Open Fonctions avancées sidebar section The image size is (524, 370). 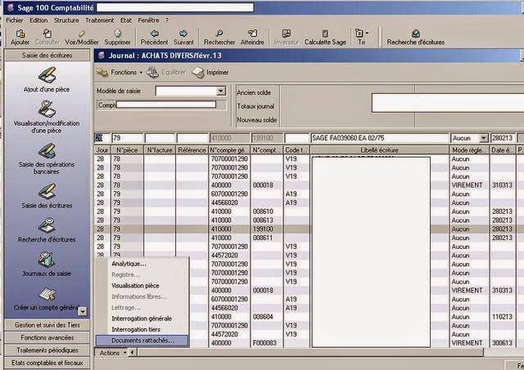point(47,337)
